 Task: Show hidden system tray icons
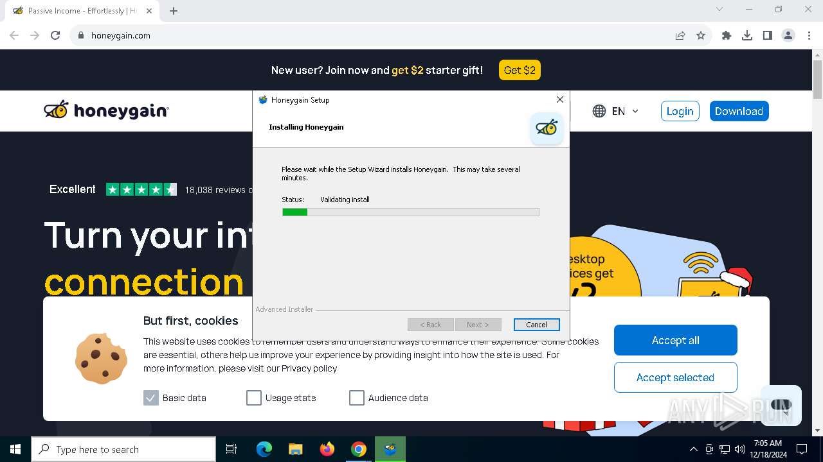[x=693, y=449]
